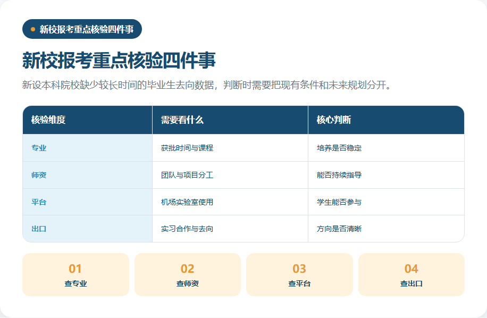This screenshot has height=318, width=487.
Task: Click the 核验维度 column header
Action: coord(88,120)
